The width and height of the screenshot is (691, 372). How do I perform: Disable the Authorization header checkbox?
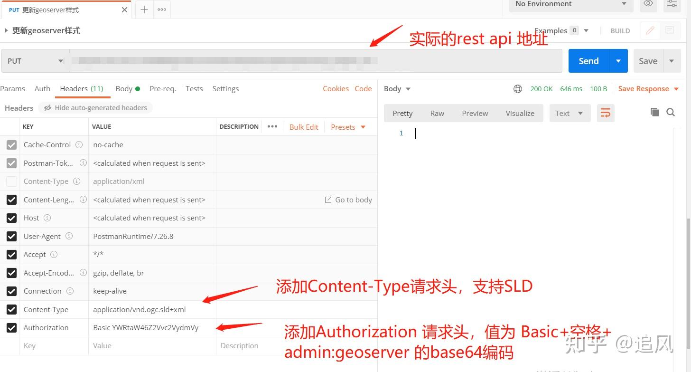(11, 327)
